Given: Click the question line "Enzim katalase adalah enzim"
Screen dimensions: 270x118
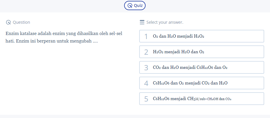Looking at the screenshot, I should (64, 34).
